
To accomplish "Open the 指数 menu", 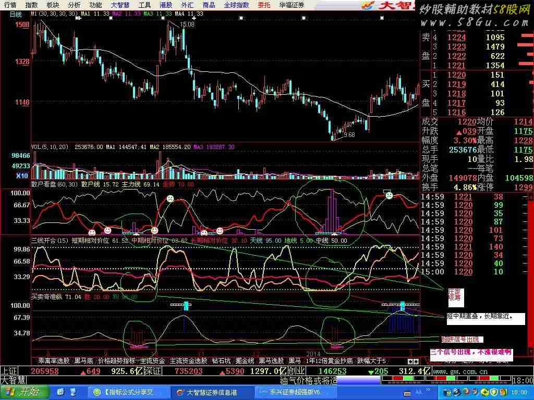I will point(31,5).
